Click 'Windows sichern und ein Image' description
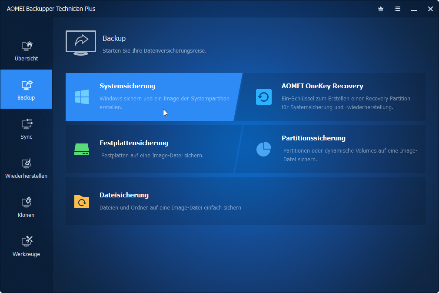The image size is (439, 293). [x=165, y=103]
